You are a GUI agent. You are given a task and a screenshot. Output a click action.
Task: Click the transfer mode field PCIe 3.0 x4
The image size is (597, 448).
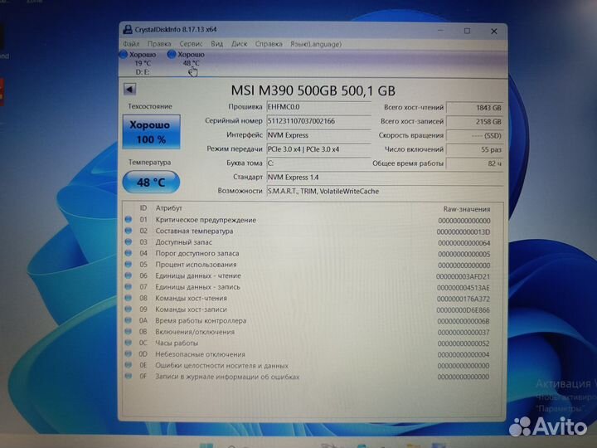coord(318,149)
